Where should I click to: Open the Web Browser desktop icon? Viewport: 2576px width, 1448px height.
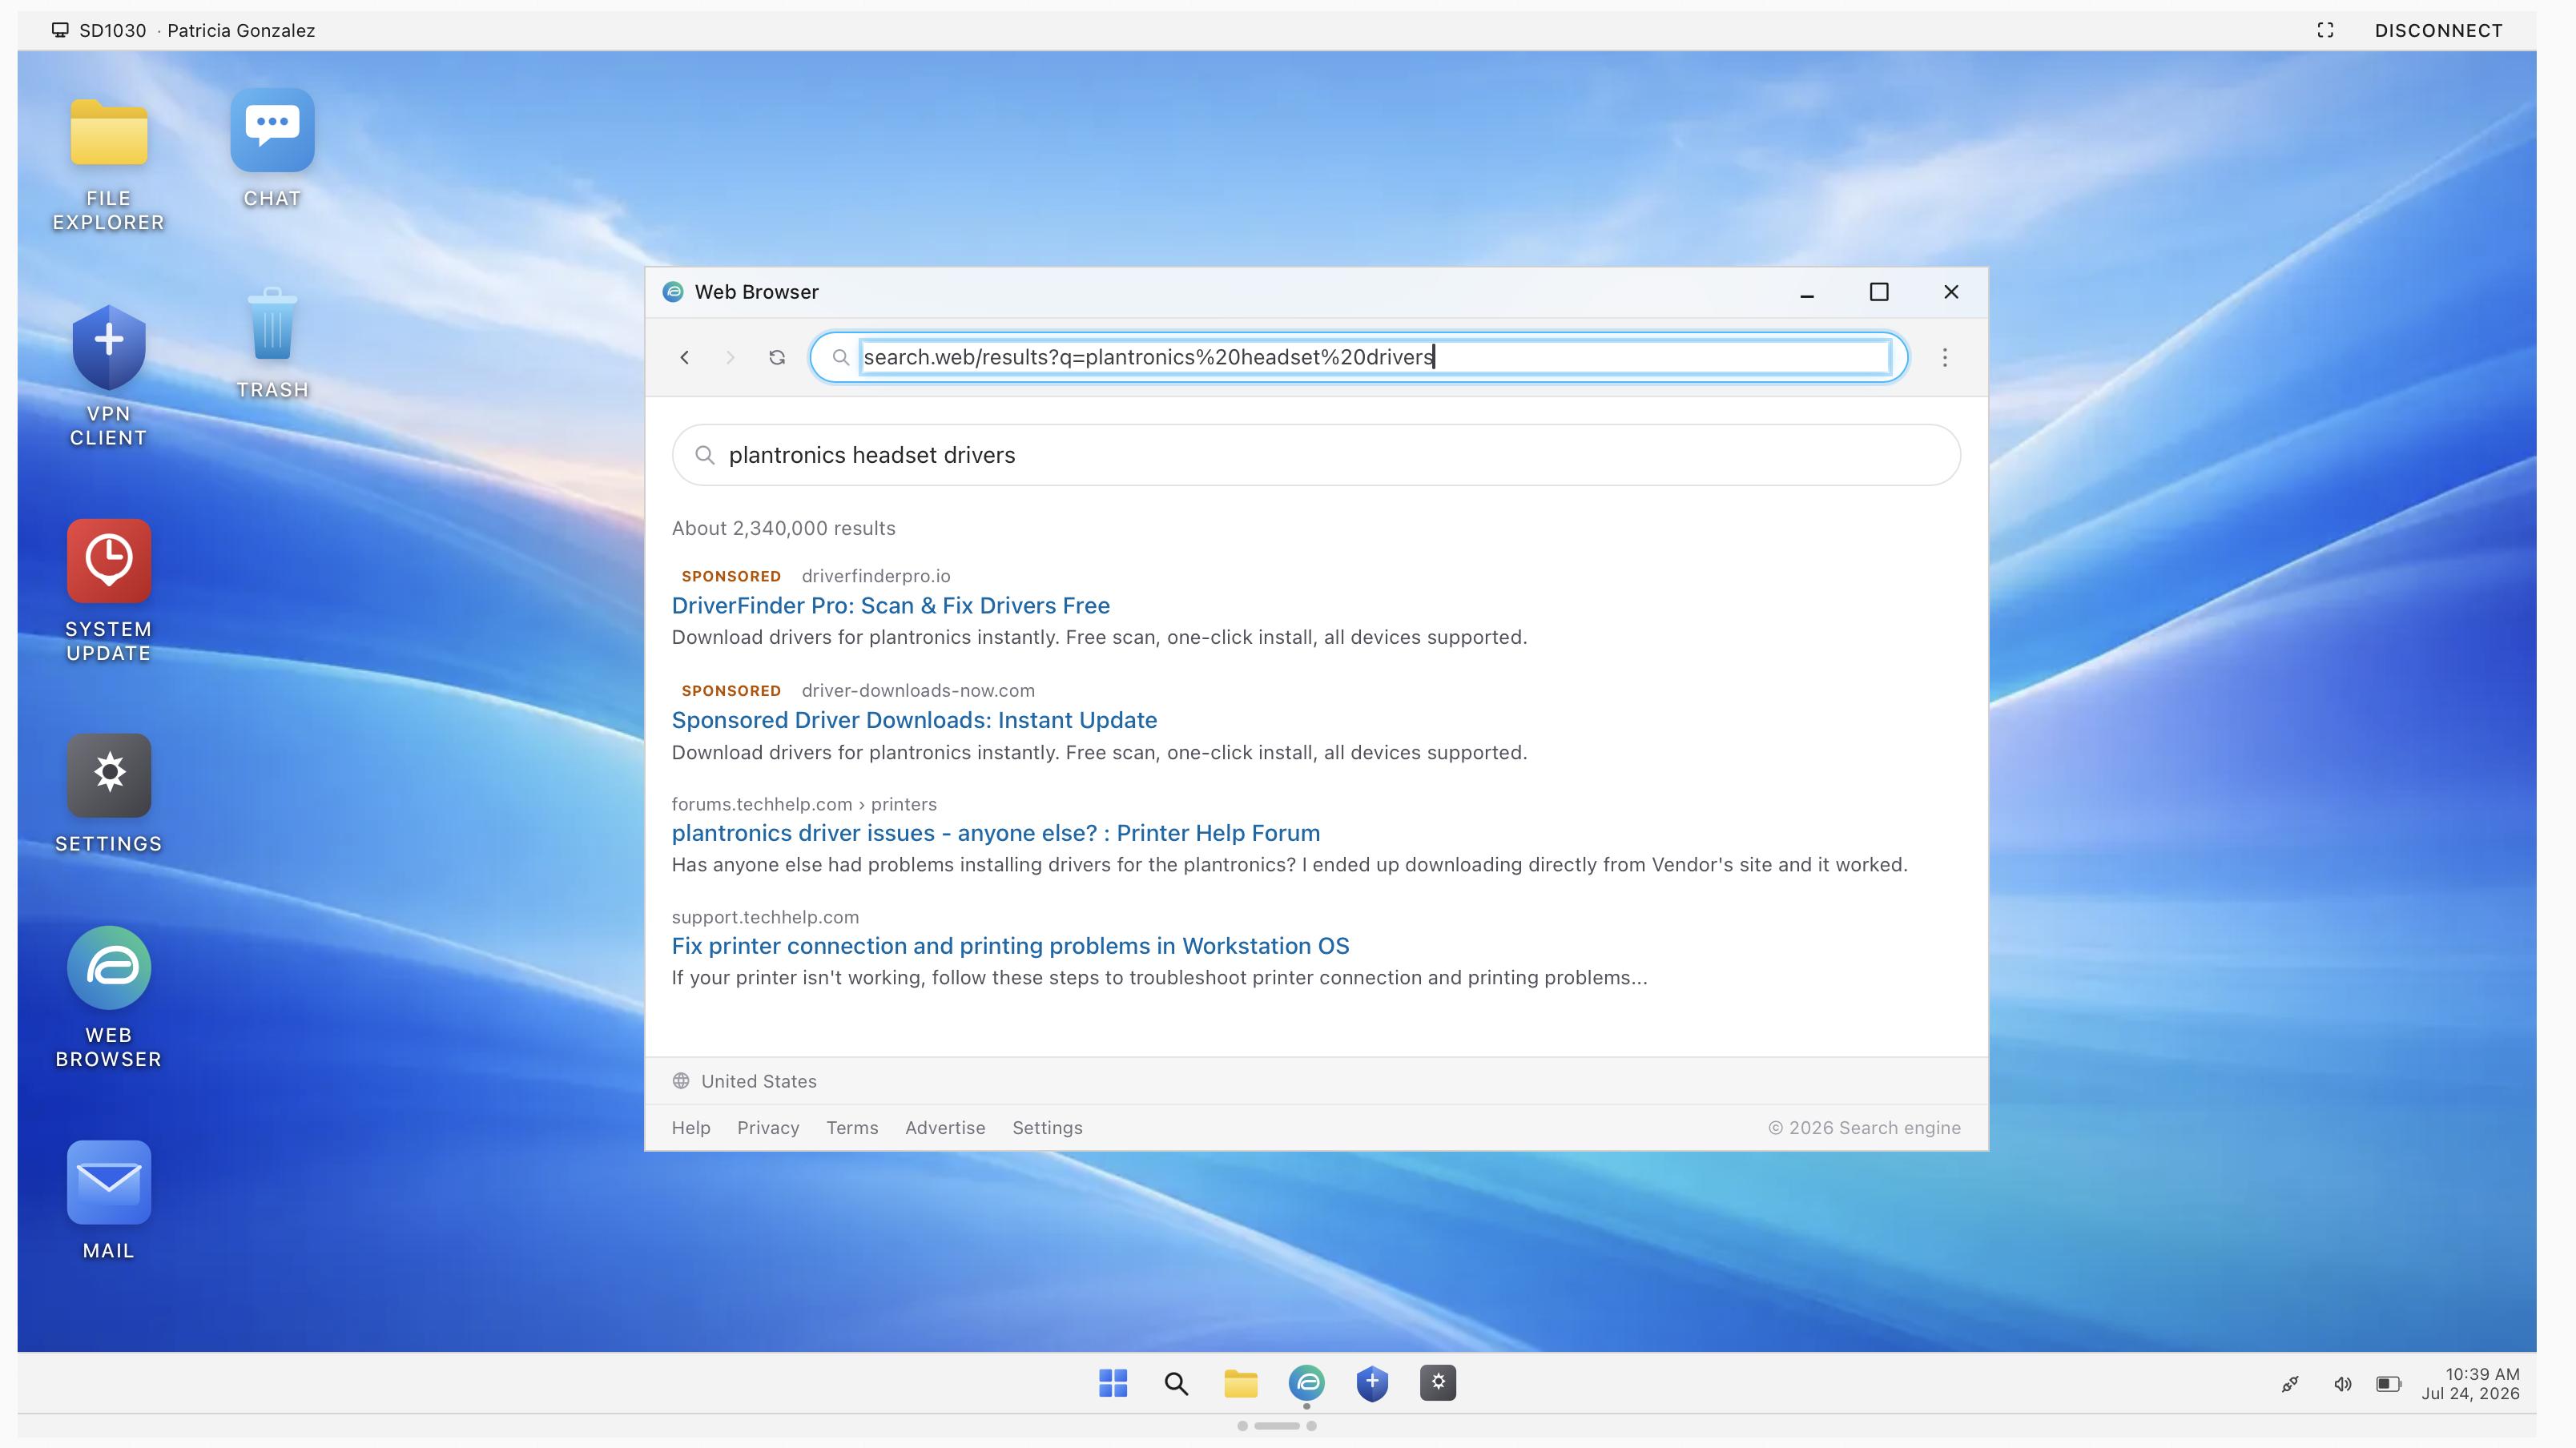[108, 997]
